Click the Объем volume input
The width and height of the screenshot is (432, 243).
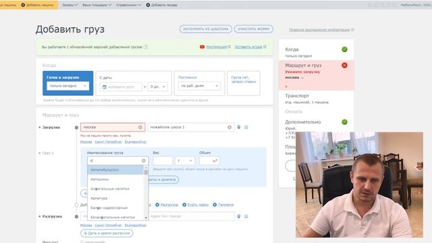click(x=209, y=161)
